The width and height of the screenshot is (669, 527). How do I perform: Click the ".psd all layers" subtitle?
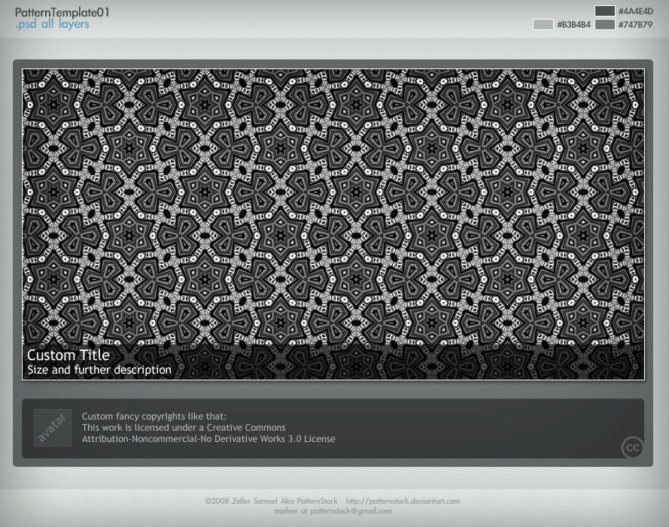coord(52,24)
